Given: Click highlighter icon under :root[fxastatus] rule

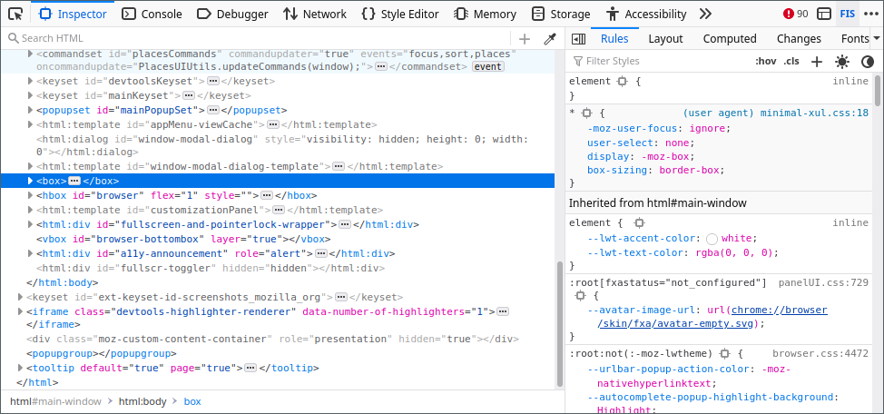Looking at the screenshot, I should (x=580, y=296).
